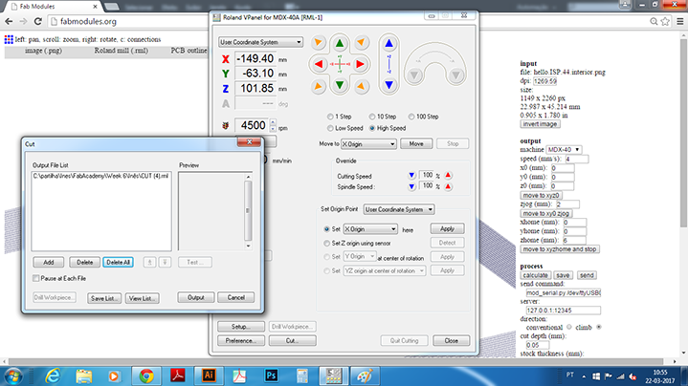Open the Windows Start menu
Viewport: 688px width, 386px height.
click(13, 376)
